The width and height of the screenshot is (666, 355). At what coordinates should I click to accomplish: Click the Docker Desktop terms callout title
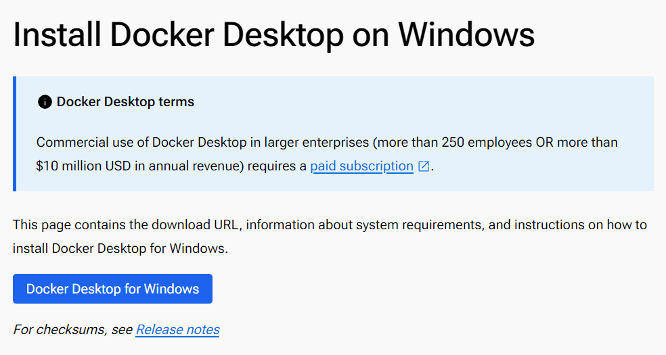pyautogui.click(x=125, y=102)
